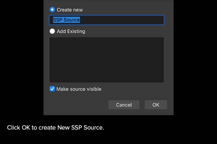Select the Add Existing radio button
The width and height of the screenshot is (217, 144).
(x=52, y=31)
